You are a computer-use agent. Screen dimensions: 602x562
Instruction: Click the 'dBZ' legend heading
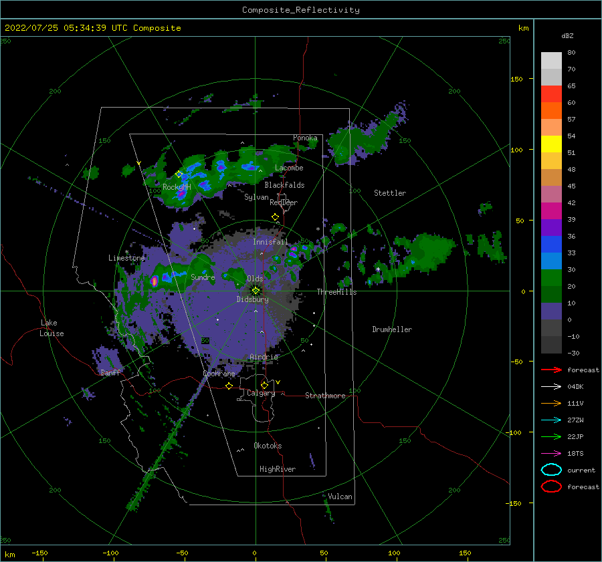pos(567,35)
